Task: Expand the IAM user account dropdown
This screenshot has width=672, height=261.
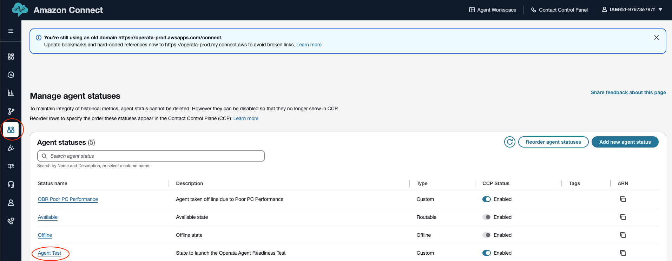Action: [x=632, y=10]
